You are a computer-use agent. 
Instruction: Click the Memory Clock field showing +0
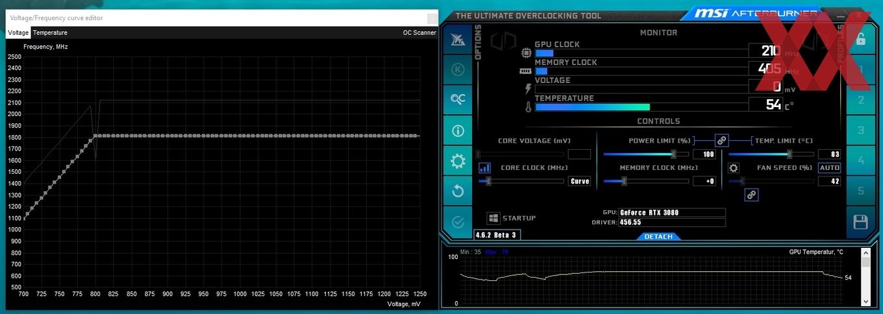click(x=704, y=182)
